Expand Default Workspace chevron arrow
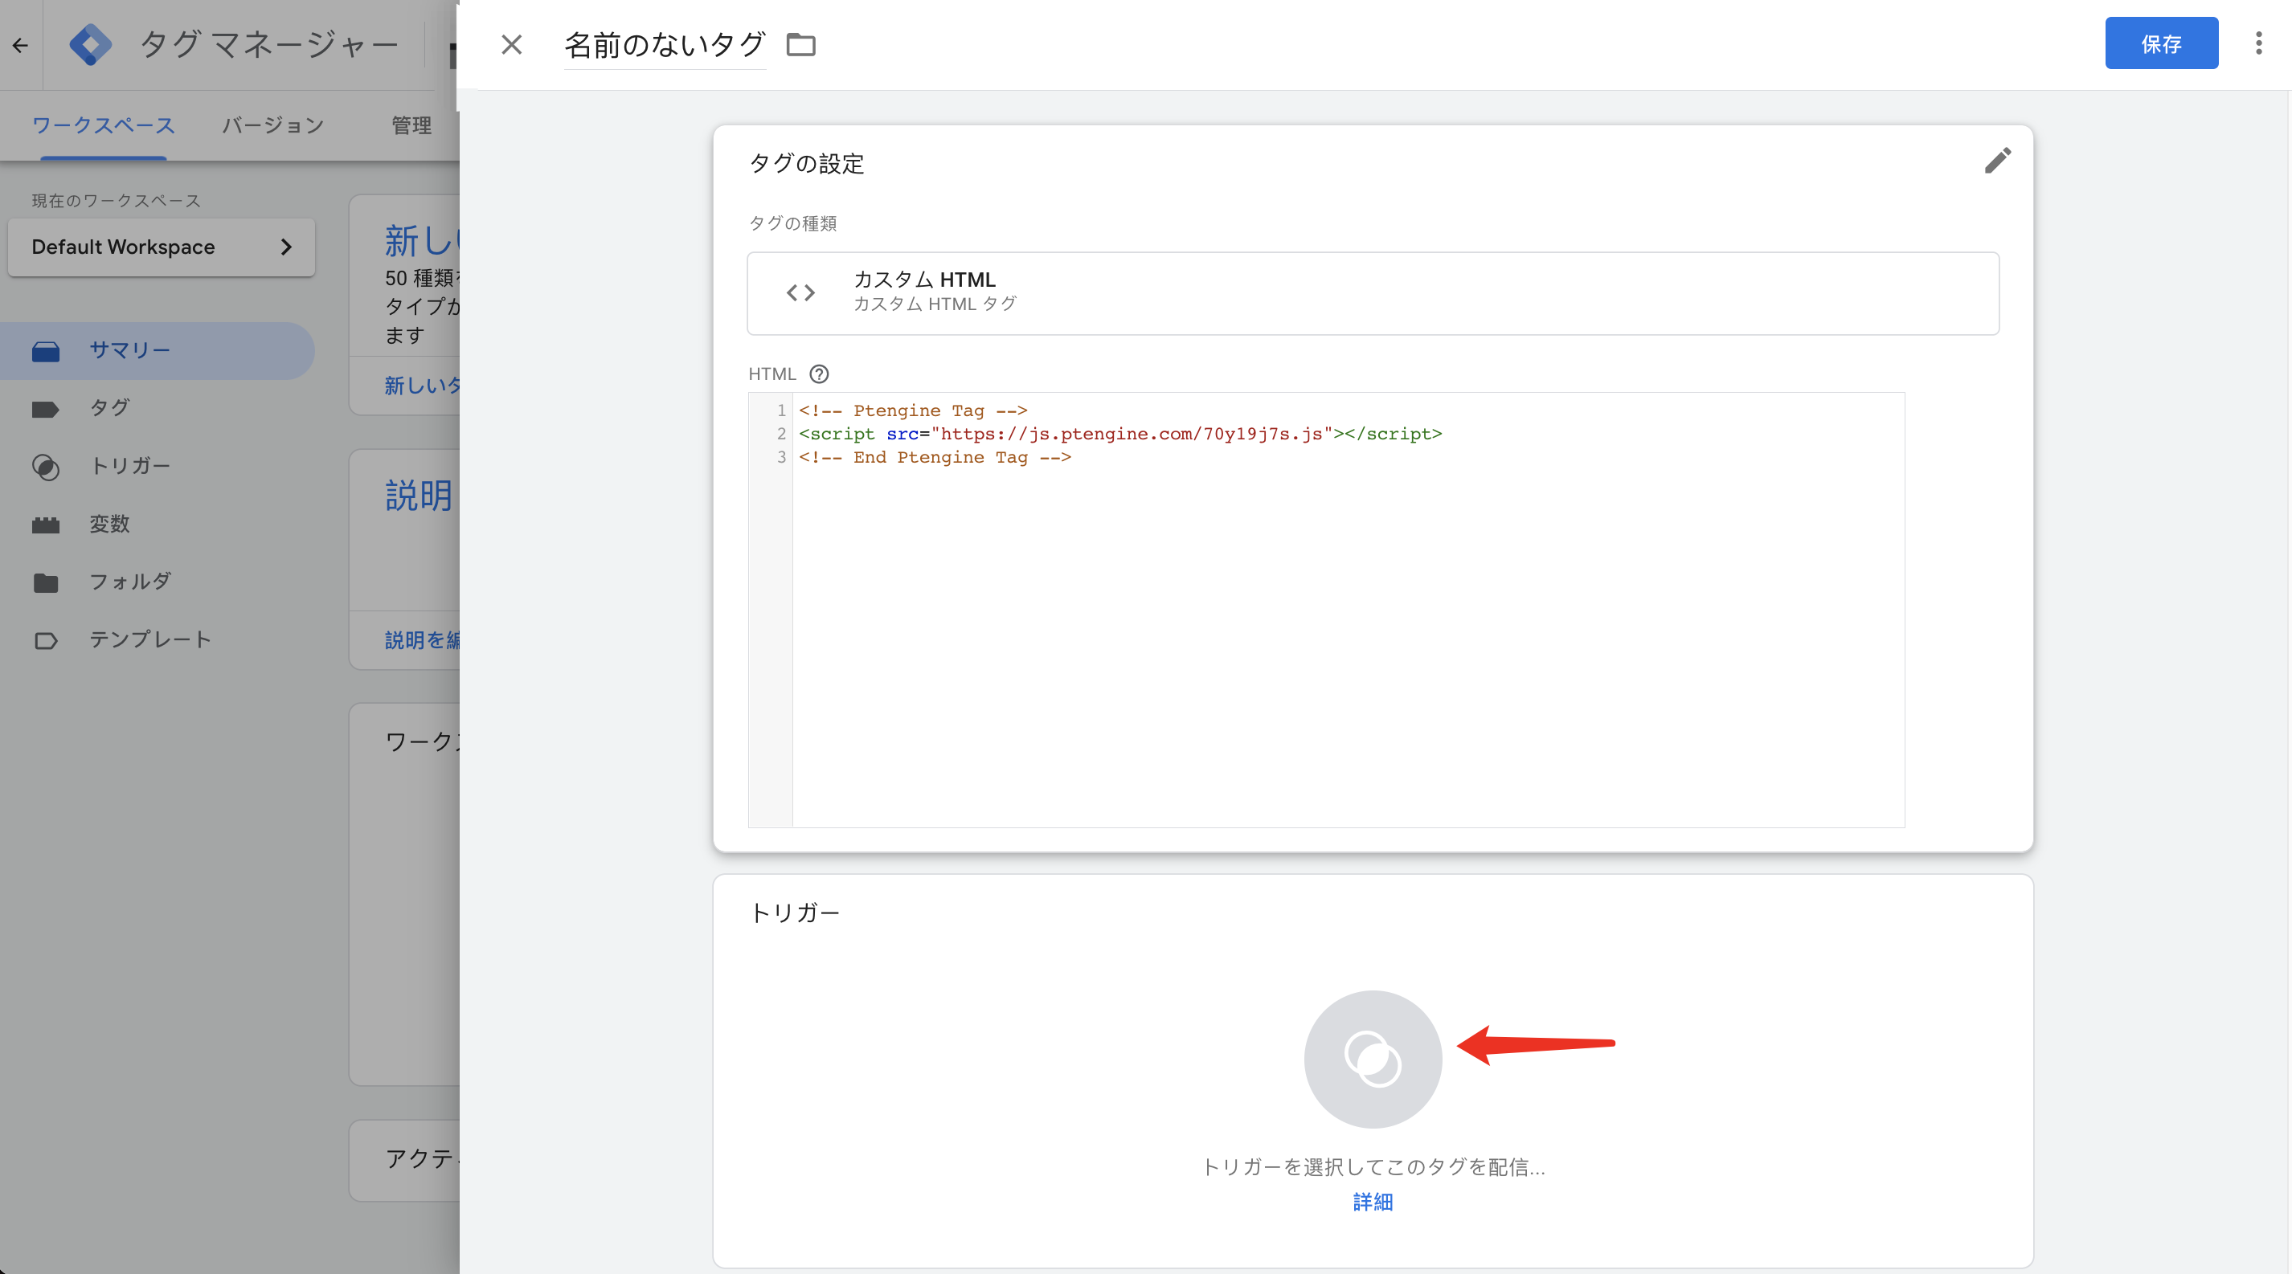Screen dimensions: 2292x1274 point(286,247)
